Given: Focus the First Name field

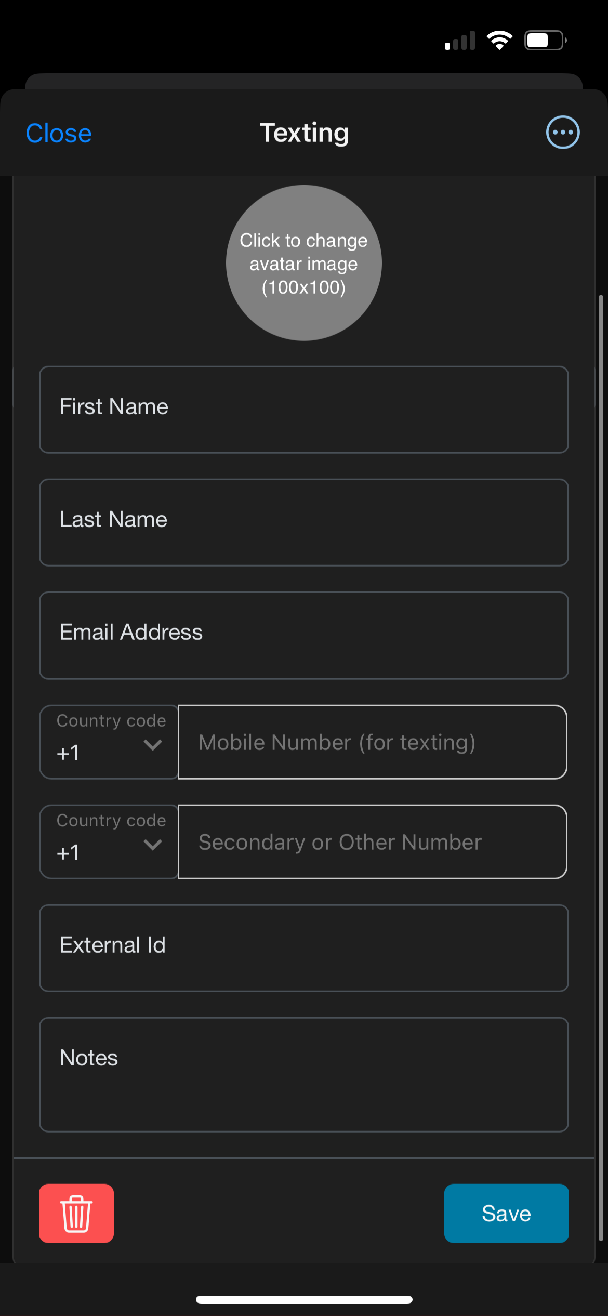Looking at the screenshot, I should (x=304, y=410).
